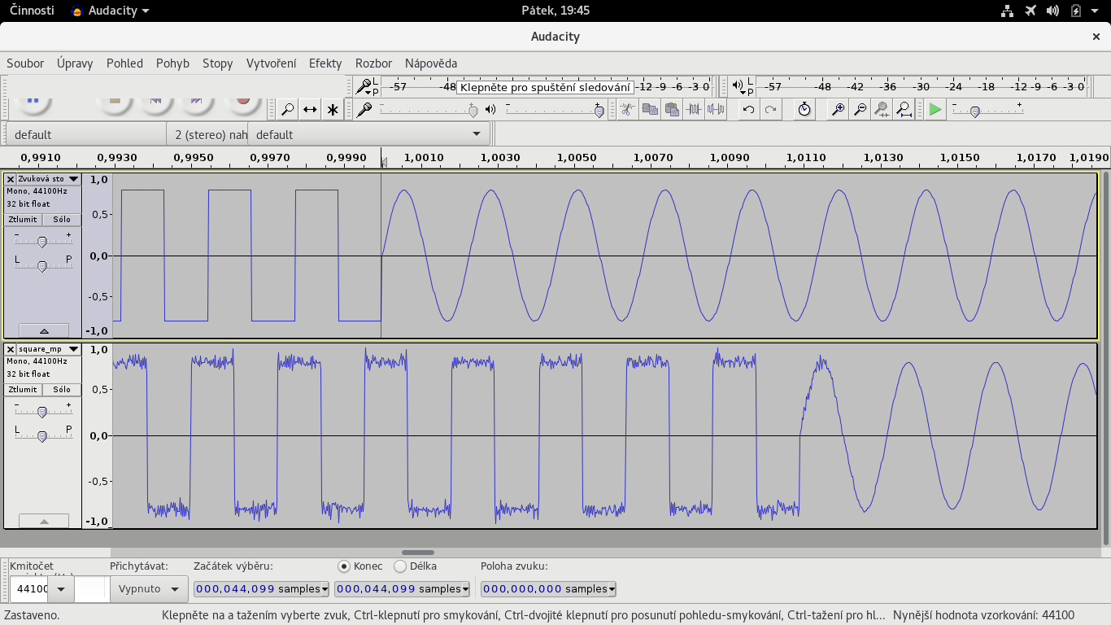
Task: Open the Přichytávat 'Vypnuto' dropdown
Action: pos(149,588)
